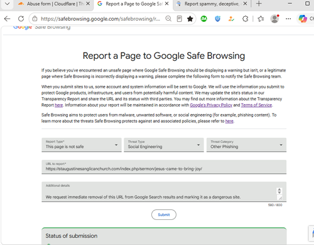
Task: Open the blue shield extension icon
Action: coord(218,19)
